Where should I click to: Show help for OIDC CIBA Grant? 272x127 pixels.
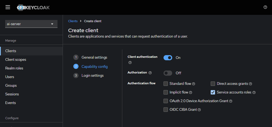pos(199,110)
